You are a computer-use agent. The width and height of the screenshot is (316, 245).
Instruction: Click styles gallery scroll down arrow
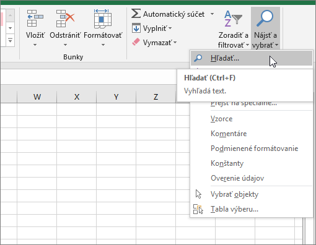click(x=10, y=28)
